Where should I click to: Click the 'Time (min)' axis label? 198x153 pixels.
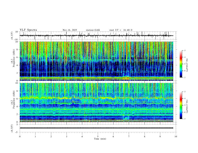(x=100, y=139)
